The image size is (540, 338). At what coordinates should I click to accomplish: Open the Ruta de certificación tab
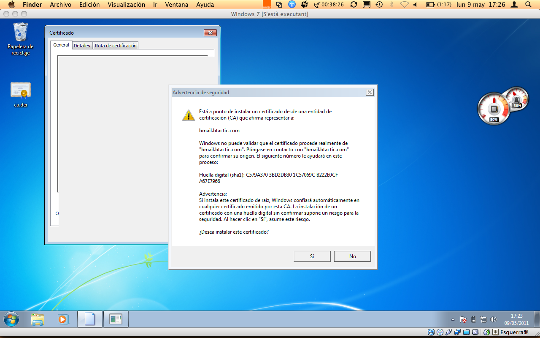pyautogui.click(x=116, y=46)
